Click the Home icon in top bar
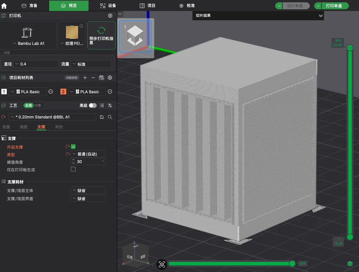Screen dimensions: 359x272 click(x=4, y=6)
